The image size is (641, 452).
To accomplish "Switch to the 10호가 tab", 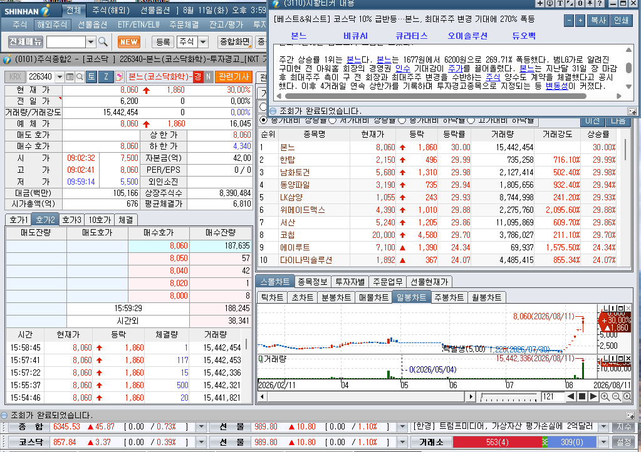I will (100, 220).
